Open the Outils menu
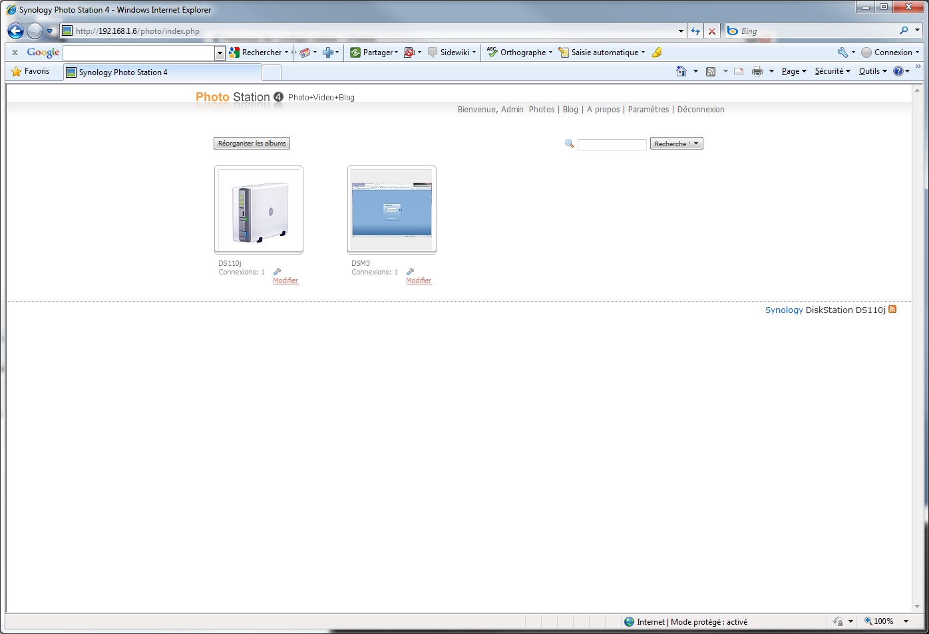 [x=873, y=71]
